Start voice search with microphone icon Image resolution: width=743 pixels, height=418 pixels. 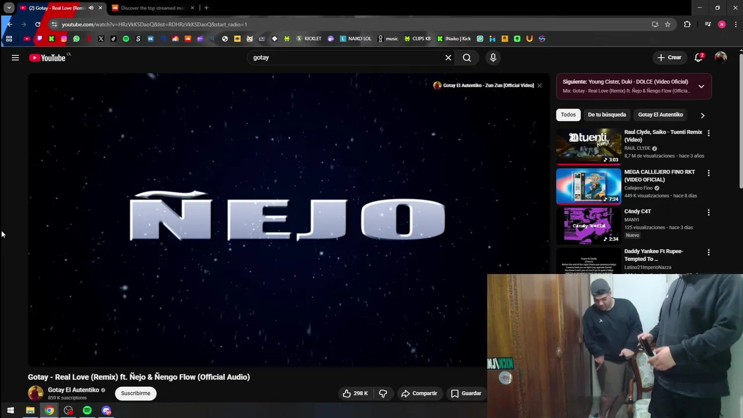tap(493, 57)
